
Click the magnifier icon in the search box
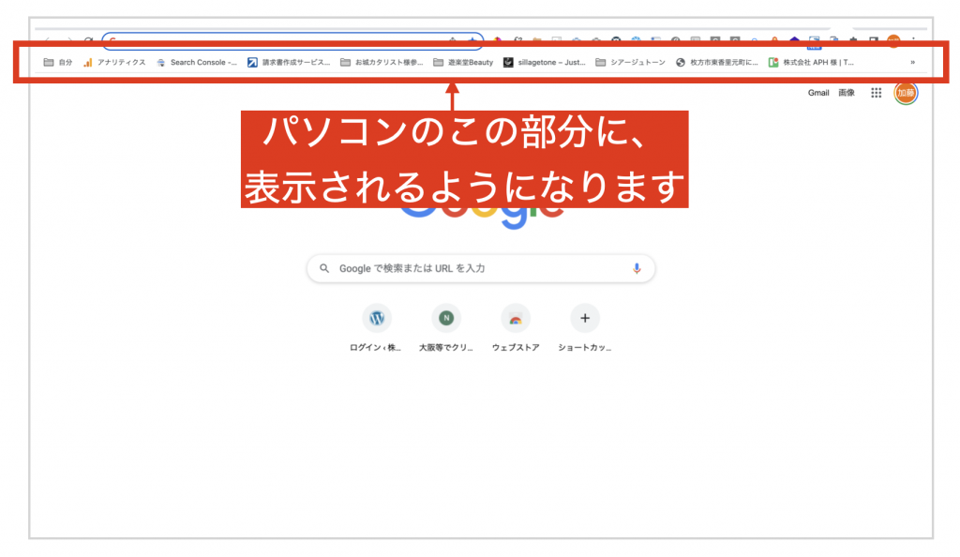324,269
